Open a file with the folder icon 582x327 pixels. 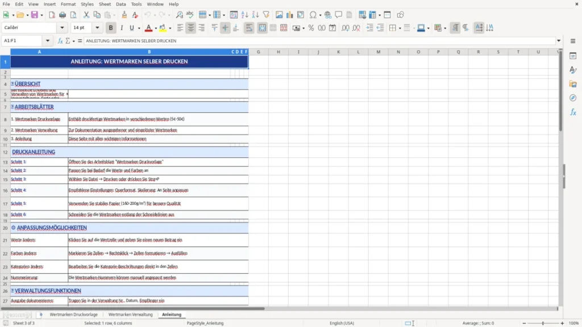[x=20, y=15]
